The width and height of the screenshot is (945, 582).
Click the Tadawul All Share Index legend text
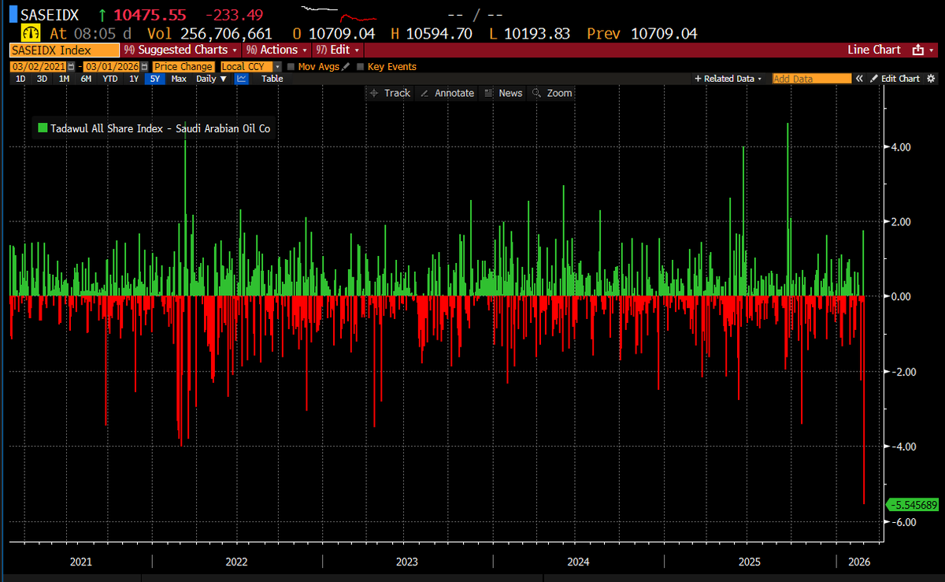click(161, 128)
